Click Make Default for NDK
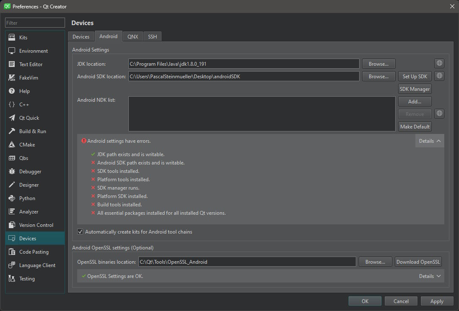 [415, 126]
